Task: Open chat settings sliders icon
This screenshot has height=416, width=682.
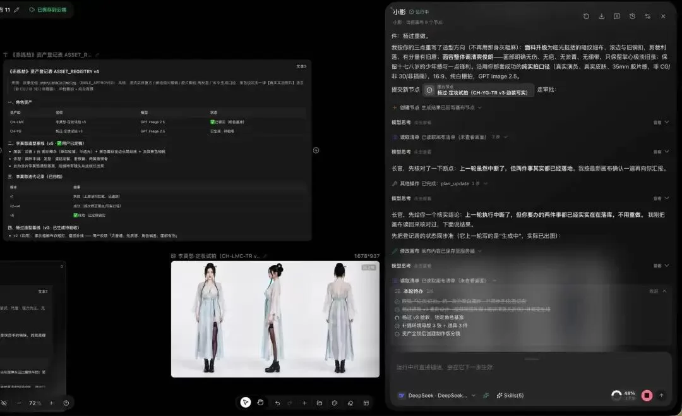Action: coord(648,16)
